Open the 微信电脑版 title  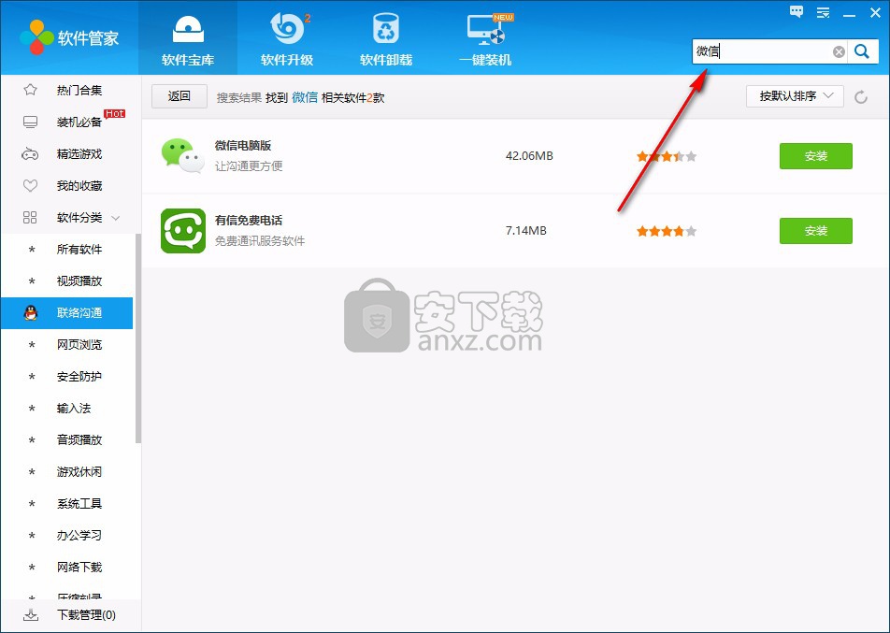tap(243, 145)
